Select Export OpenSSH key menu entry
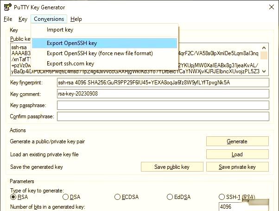Viewport: 279px width, 211px height. pos(72,43)
